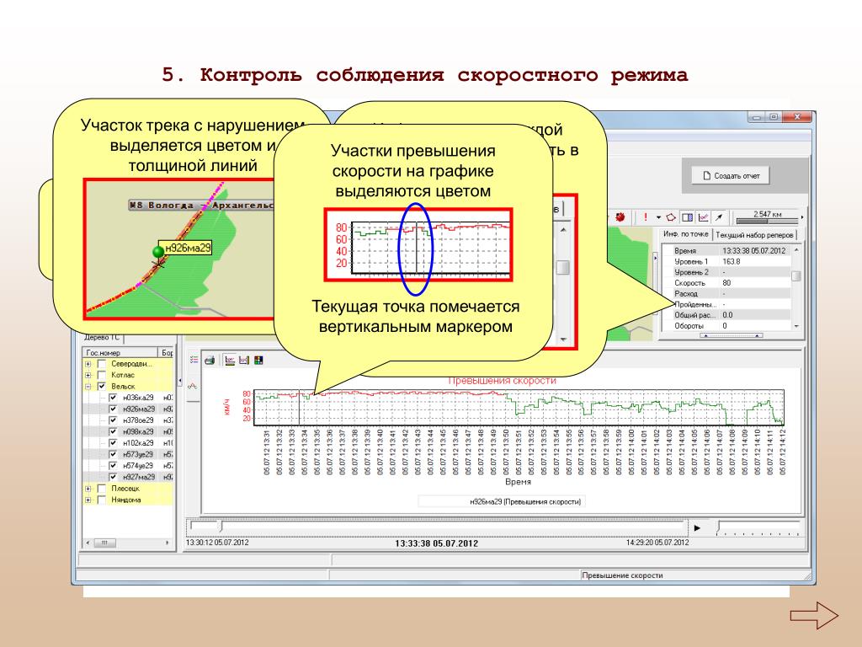Click the second graph mode icon with brackets
This screenshot has height=647, width=862.
pos(244,361)
